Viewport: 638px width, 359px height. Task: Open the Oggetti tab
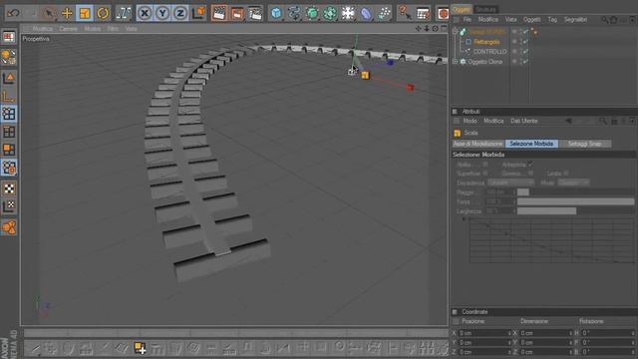pyautogui.click(x=462, y=9)
